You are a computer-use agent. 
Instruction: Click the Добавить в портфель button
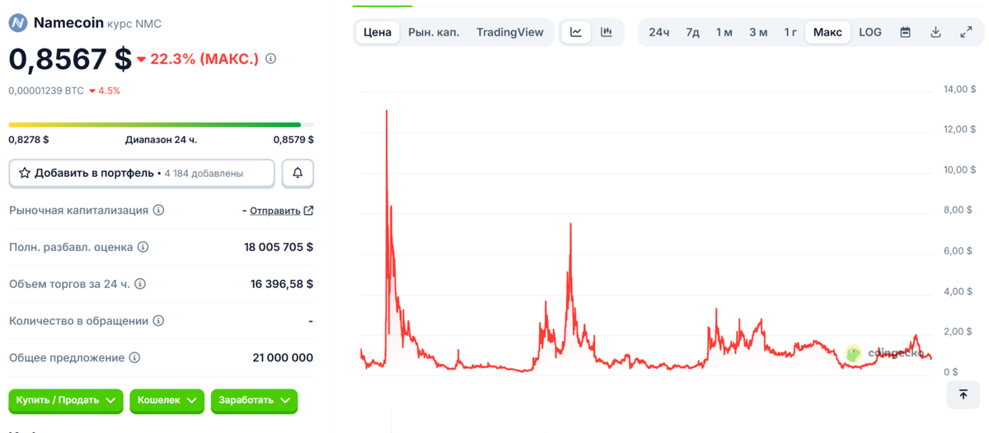tap(142, 173)
